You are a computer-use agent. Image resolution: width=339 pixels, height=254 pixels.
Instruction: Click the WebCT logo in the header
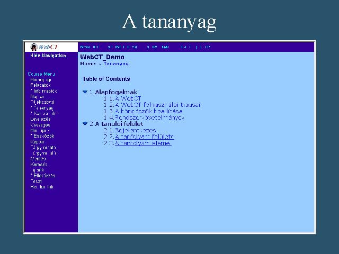point(44,47)
